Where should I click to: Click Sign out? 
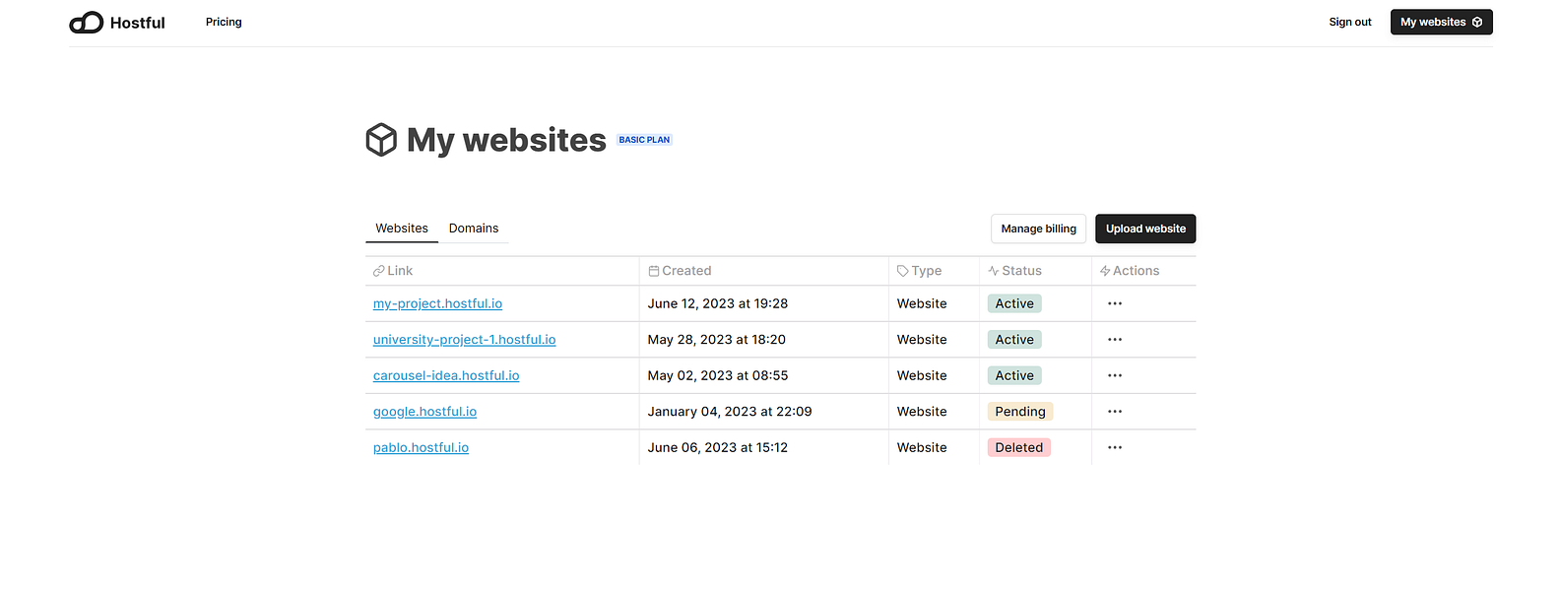1349,22
